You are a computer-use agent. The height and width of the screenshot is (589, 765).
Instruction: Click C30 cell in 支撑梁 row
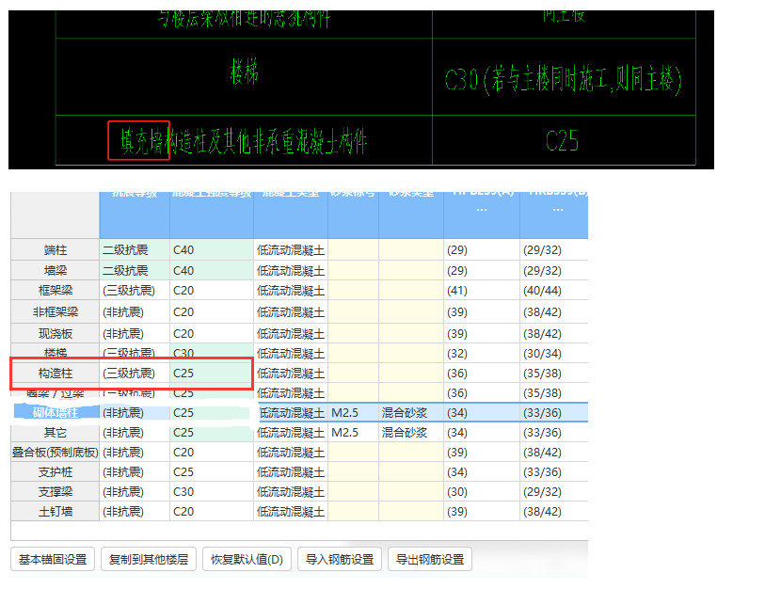pos(212,492)
